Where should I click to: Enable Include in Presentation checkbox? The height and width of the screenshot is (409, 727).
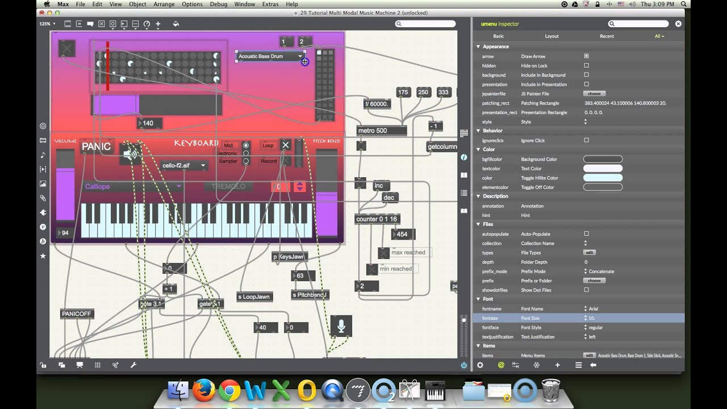click(x=586, y=84)
